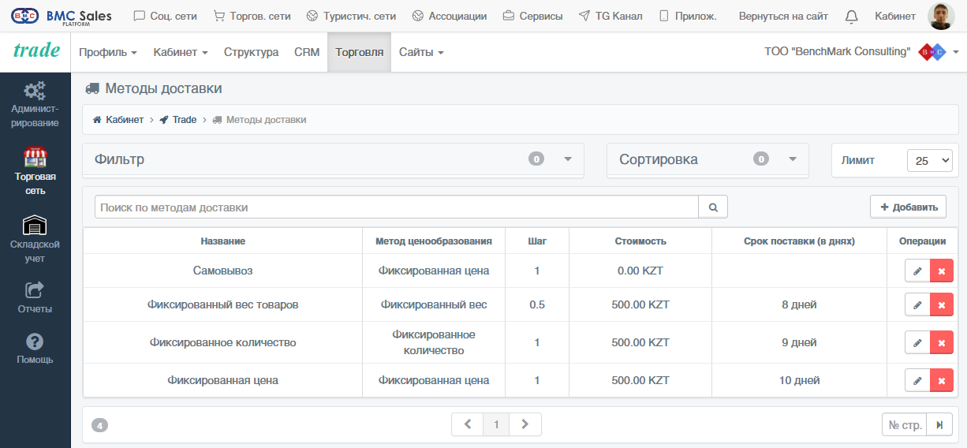Open user avatar photo menu

(941, 16)
